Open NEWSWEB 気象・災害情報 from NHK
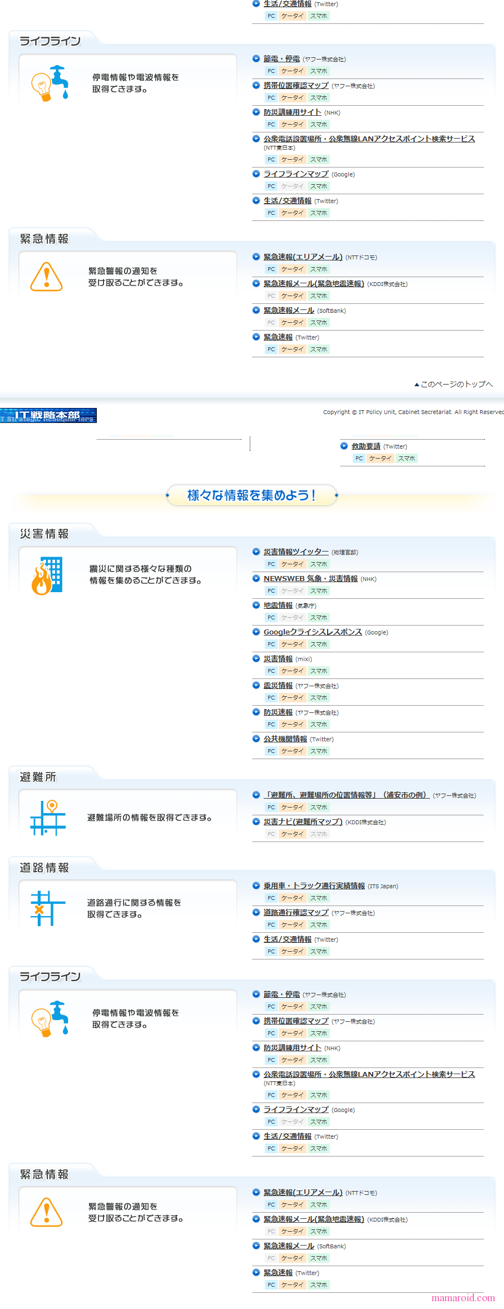 pyautogui.click(x=310, y=579)
